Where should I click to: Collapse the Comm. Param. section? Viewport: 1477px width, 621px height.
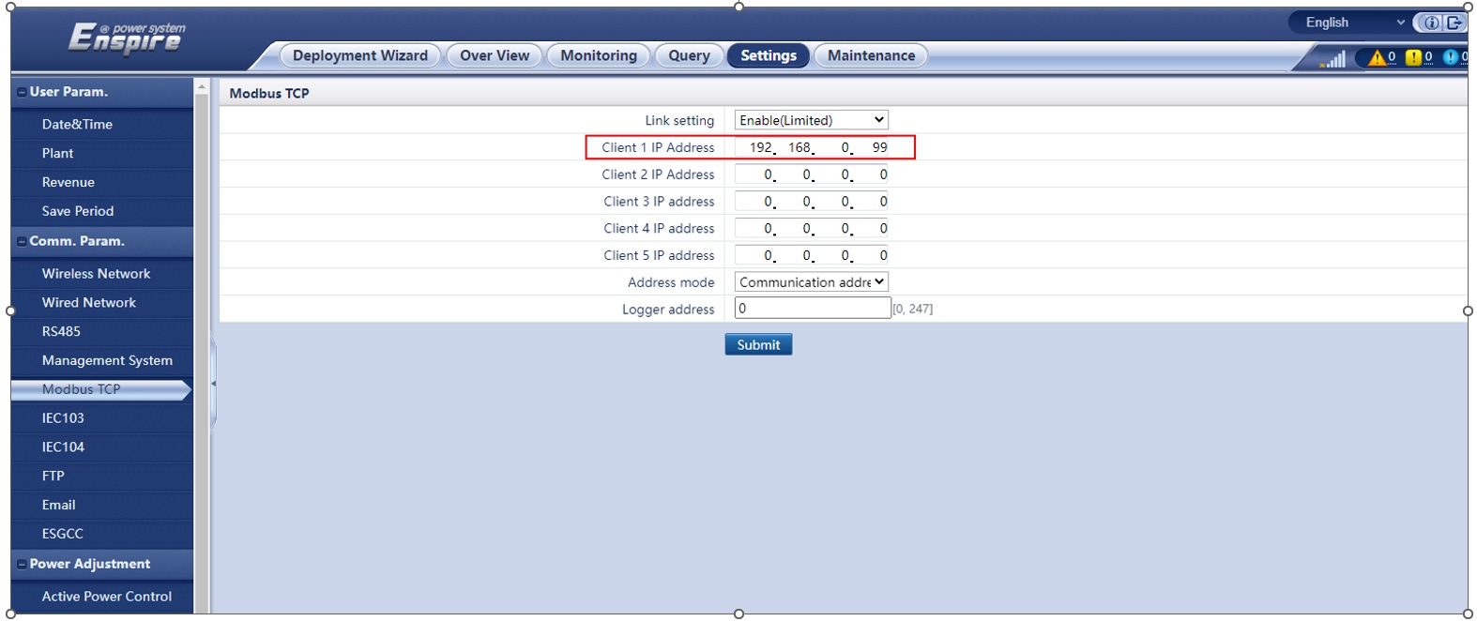click(x=22, y=242)
